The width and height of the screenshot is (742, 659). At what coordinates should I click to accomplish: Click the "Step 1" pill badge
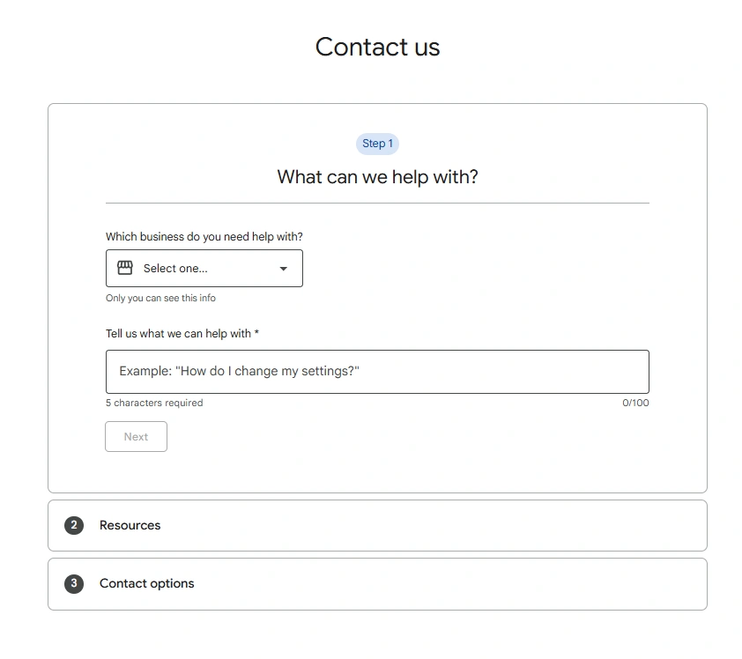tap(377, 144)
